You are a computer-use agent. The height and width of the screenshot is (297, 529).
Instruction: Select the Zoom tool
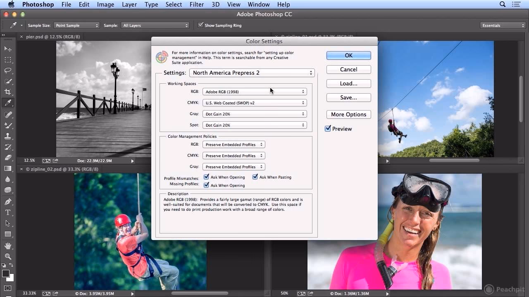(7, 256)
